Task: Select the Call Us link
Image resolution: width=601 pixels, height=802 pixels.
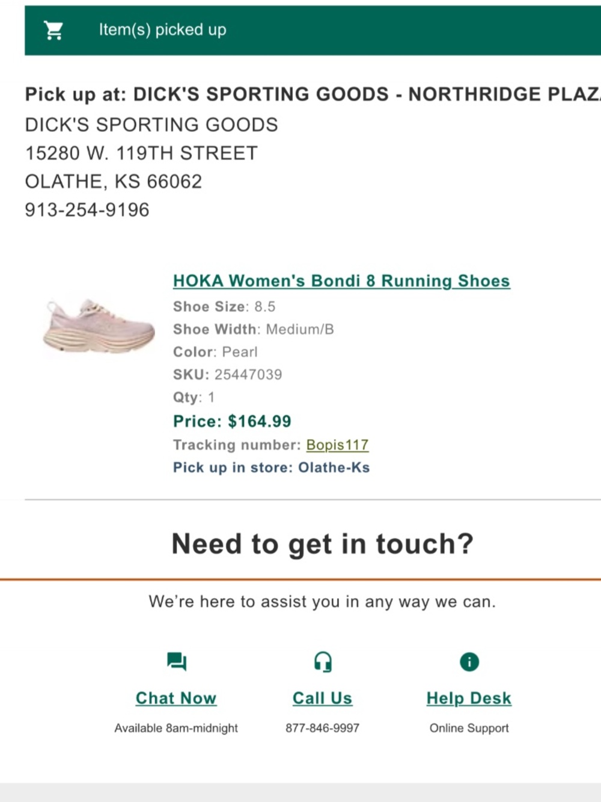Action: click(323, 698)
